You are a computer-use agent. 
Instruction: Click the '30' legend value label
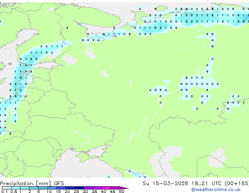[x=85, y=191]
